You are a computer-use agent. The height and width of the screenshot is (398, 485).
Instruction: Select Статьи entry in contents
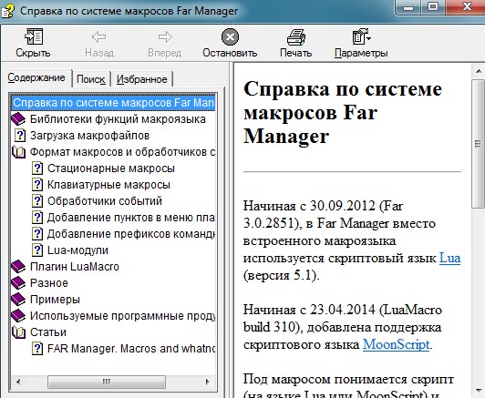(48, 332)
